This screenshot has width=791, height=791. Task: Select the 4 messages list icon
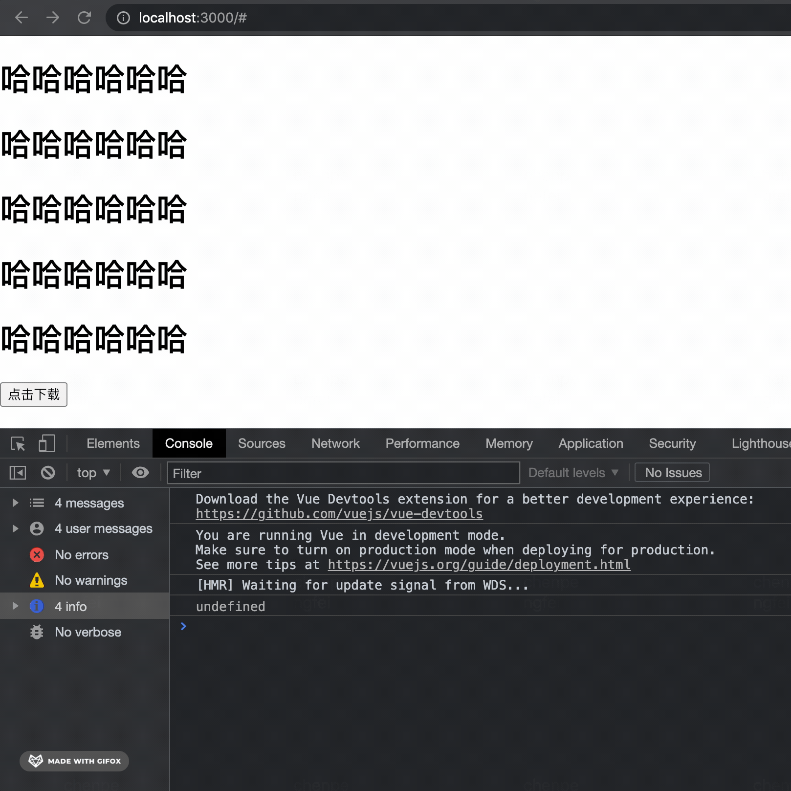point(37,503)
